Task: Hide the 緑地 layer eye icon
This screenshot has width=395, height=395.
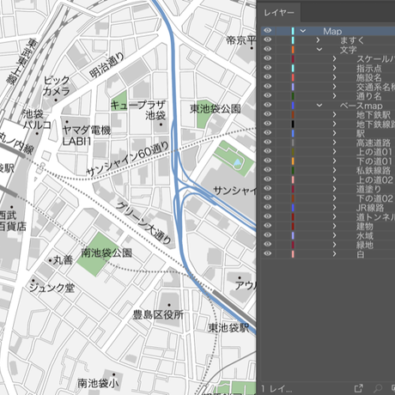Action: pyautogui.click(x=267, y=244)
